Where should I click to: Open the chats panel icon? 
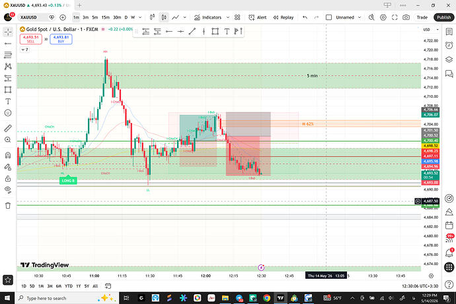449,73
